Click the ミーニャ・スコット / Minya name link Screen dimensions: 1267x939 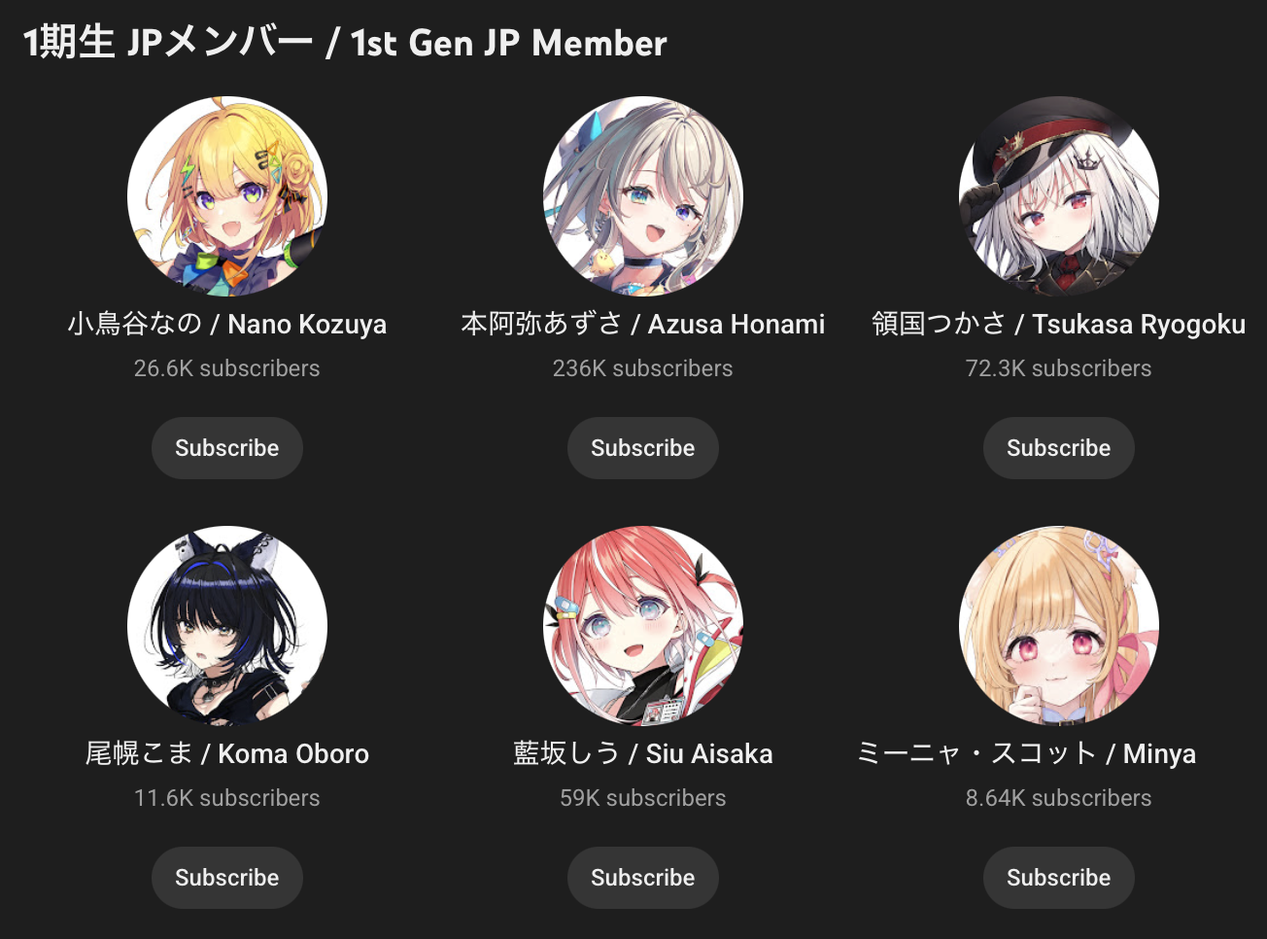[1026, 754]
